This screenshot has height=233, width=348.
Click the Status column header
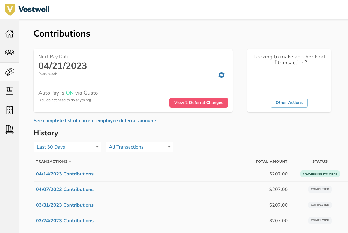[320, 161]
